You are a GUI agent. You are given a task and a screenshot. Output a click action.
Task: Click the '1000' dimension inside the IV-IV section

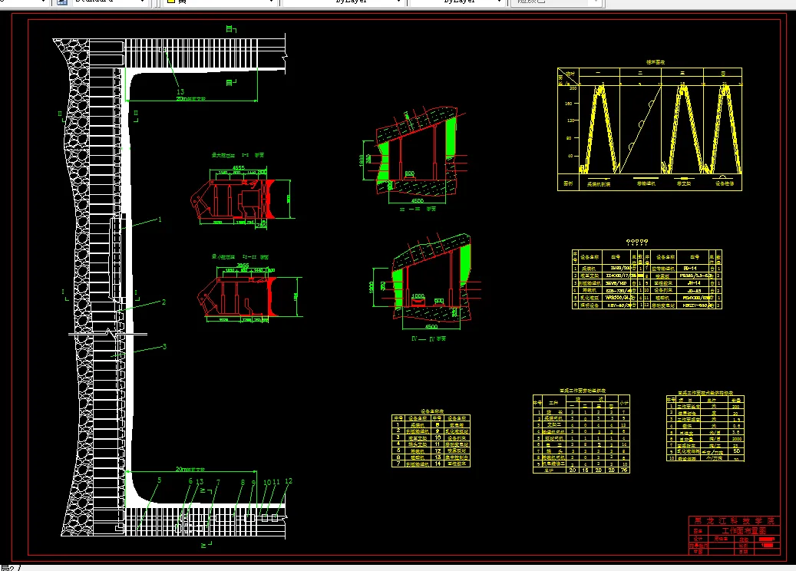pos(418,296)
